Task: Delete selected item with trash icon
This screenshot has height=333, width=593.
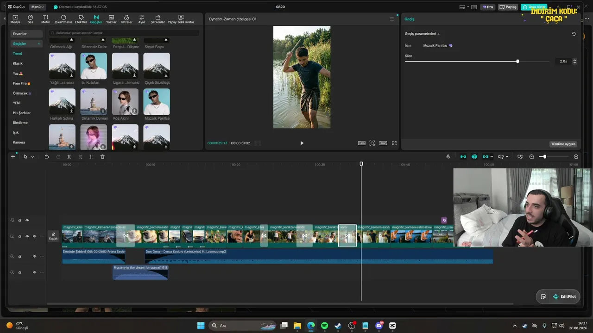Action: point(102,157)
